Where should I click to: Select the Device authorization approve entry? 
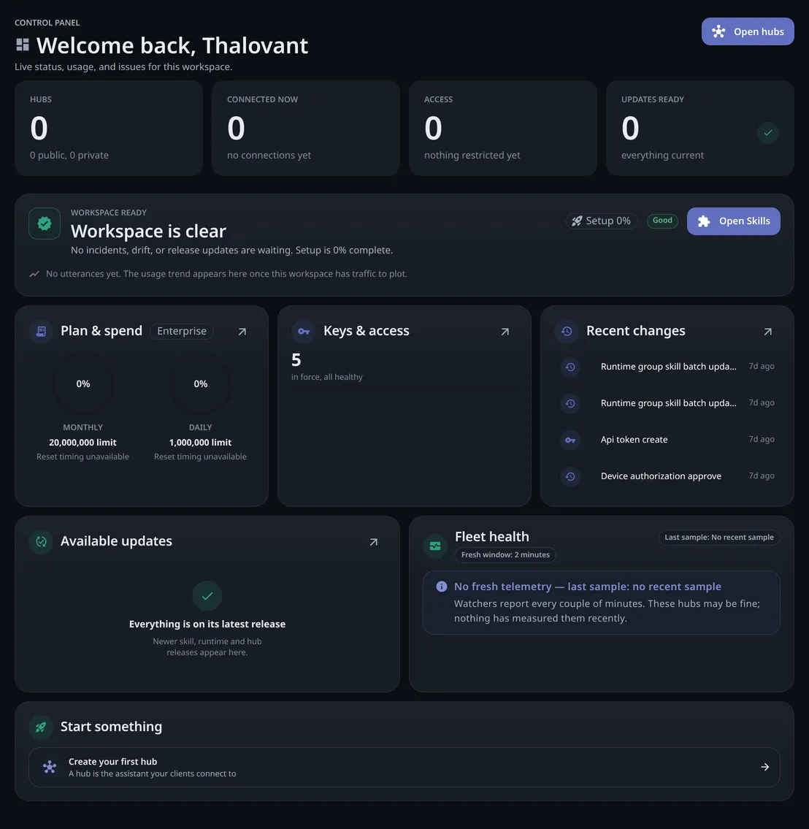tap(667, 476)
